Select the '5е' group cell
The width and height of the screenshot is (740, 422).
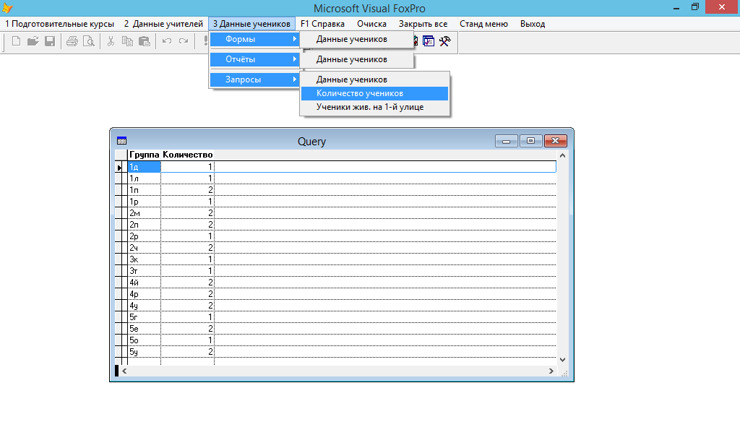(x=145, y=329)
